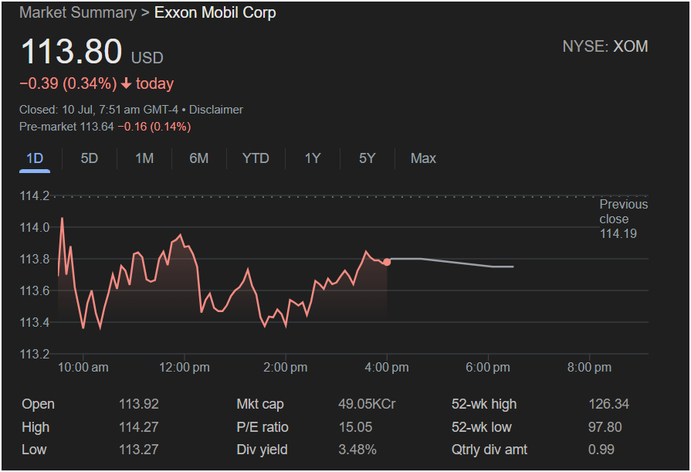Click the Closed: 10 Jul timestamp text
This screenshot has height=472, width=691.
tap(99, 110)
